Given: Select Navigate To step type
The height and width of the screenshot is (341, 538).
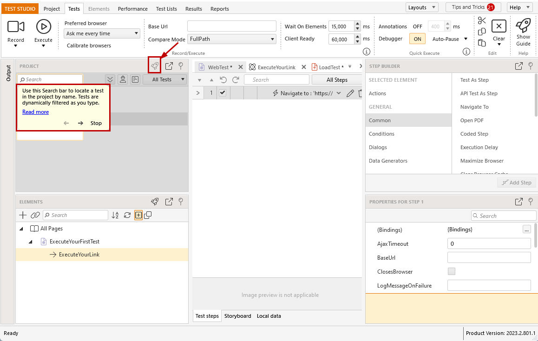Looking at the screenshot, I should (x=474, y=107).
